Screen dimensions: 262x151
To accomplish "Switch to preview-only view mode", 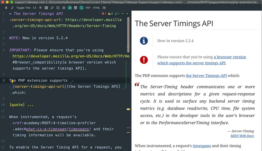I will coord(76,8).
